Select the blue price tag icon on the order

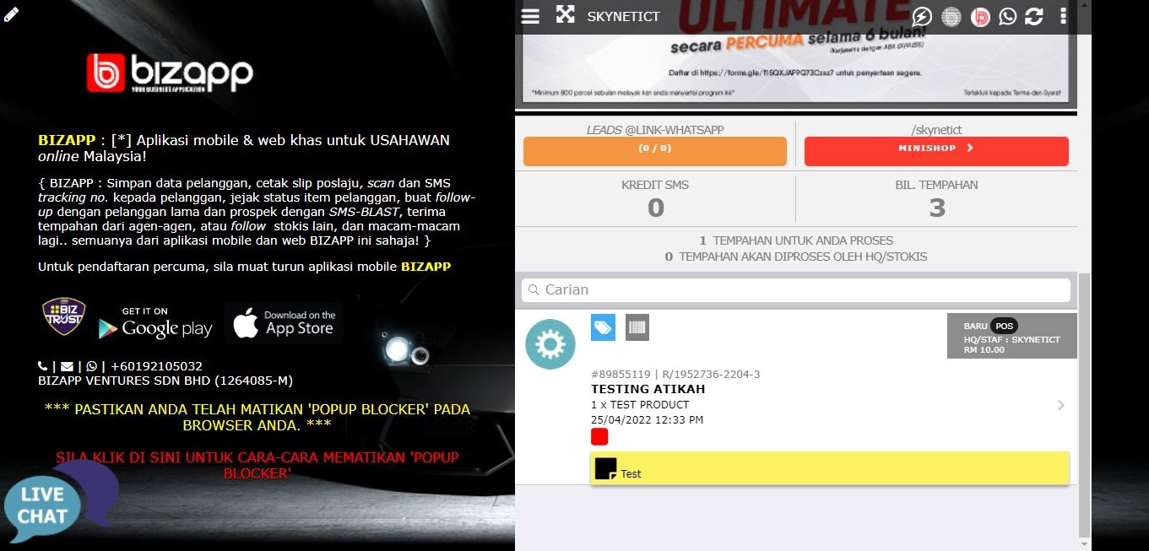[x=603, y=327]
